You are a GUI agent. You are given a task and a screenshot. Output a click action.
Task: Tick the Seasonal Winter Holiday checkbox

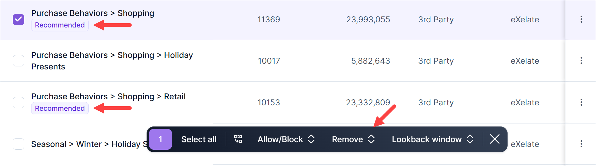pyautogui.click(x=18, y=144)
